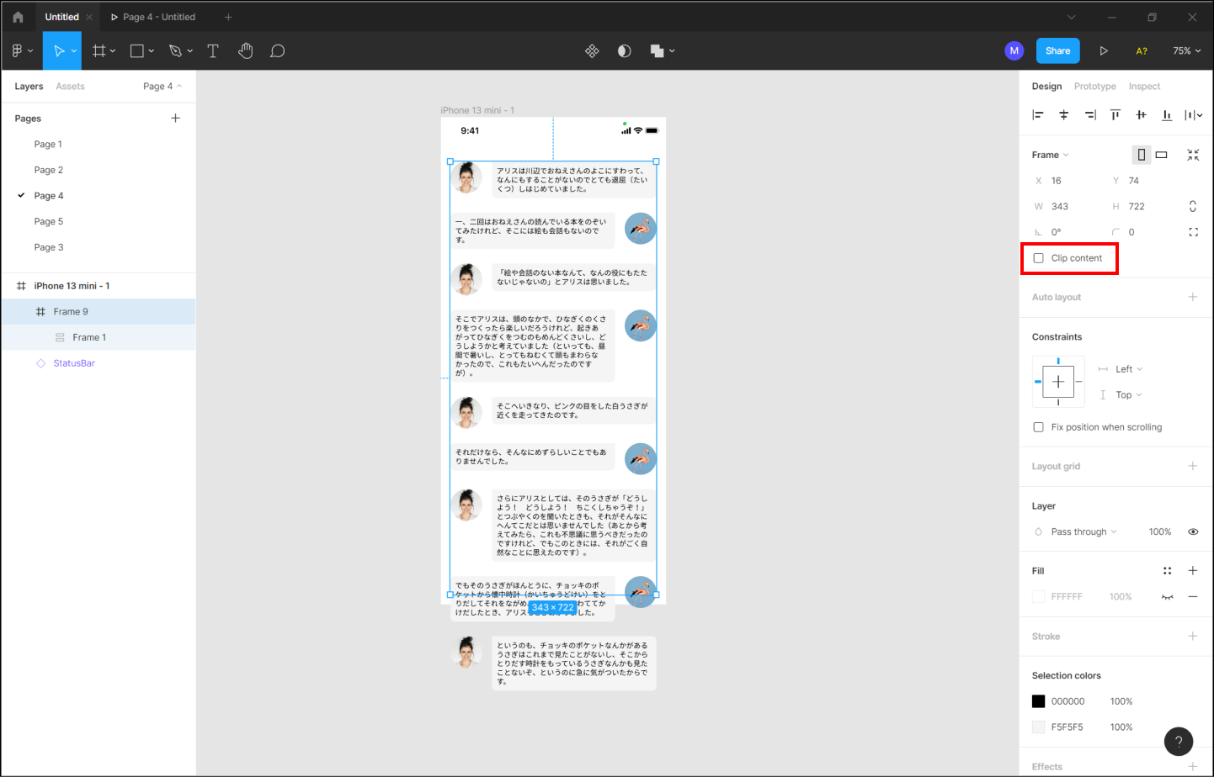
Task: Toggle the mask/contrast icon in toolbar
Action: pyautogui.click(x=624, y=51)
